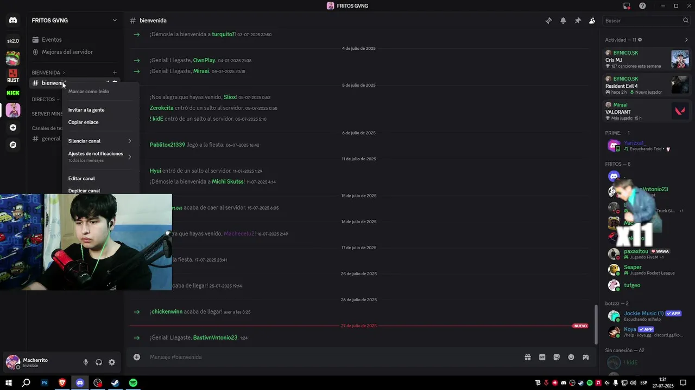Click username BastivnVntonio23 in last message
Screen dimensions: 695x390
pos(215,337)
